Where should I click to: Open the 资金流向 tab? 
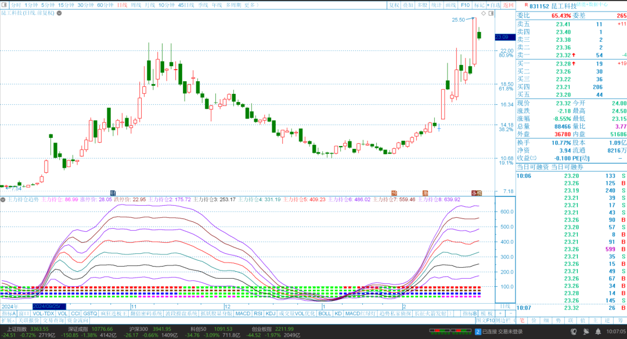coord(78,320)
